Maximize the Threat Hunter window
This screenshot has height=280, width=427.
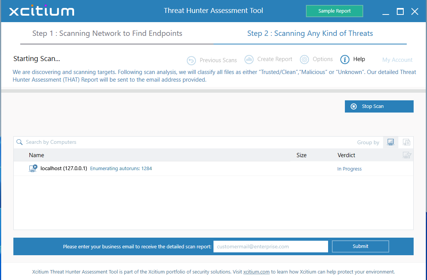(x=400, y=11)
